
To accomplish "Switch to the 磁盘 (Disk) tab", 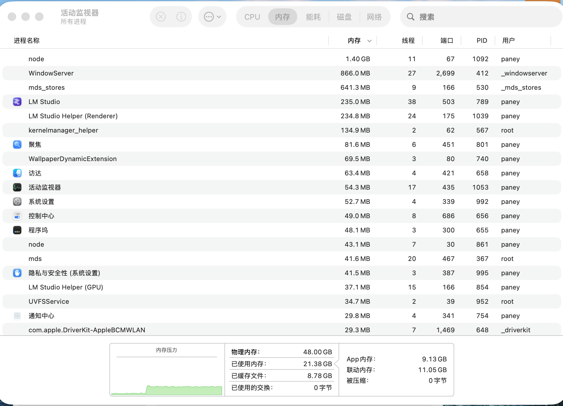I will click(344, 17).
